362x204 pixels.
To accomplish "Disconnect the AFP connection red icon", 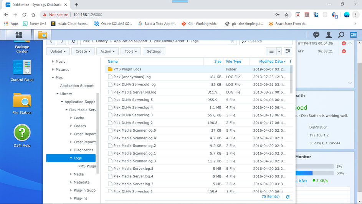I will pyautogui.click(x=344, y=51).
